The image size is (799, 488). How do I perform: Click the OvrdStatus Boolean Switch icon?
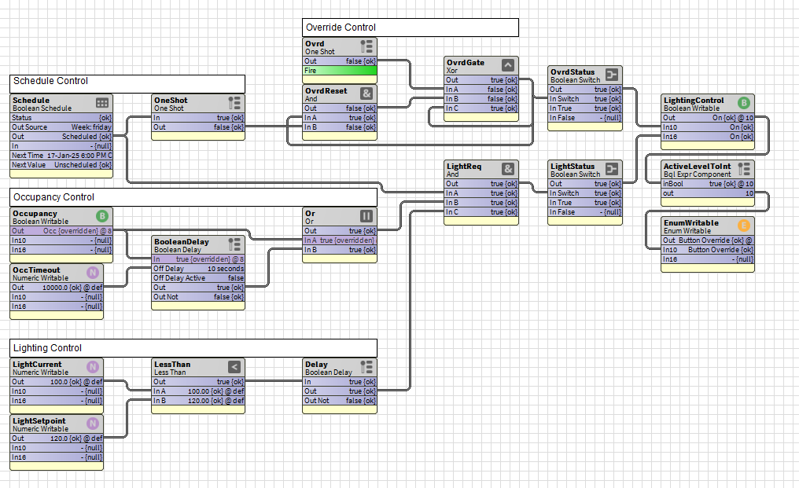click(x=612, y=75)
